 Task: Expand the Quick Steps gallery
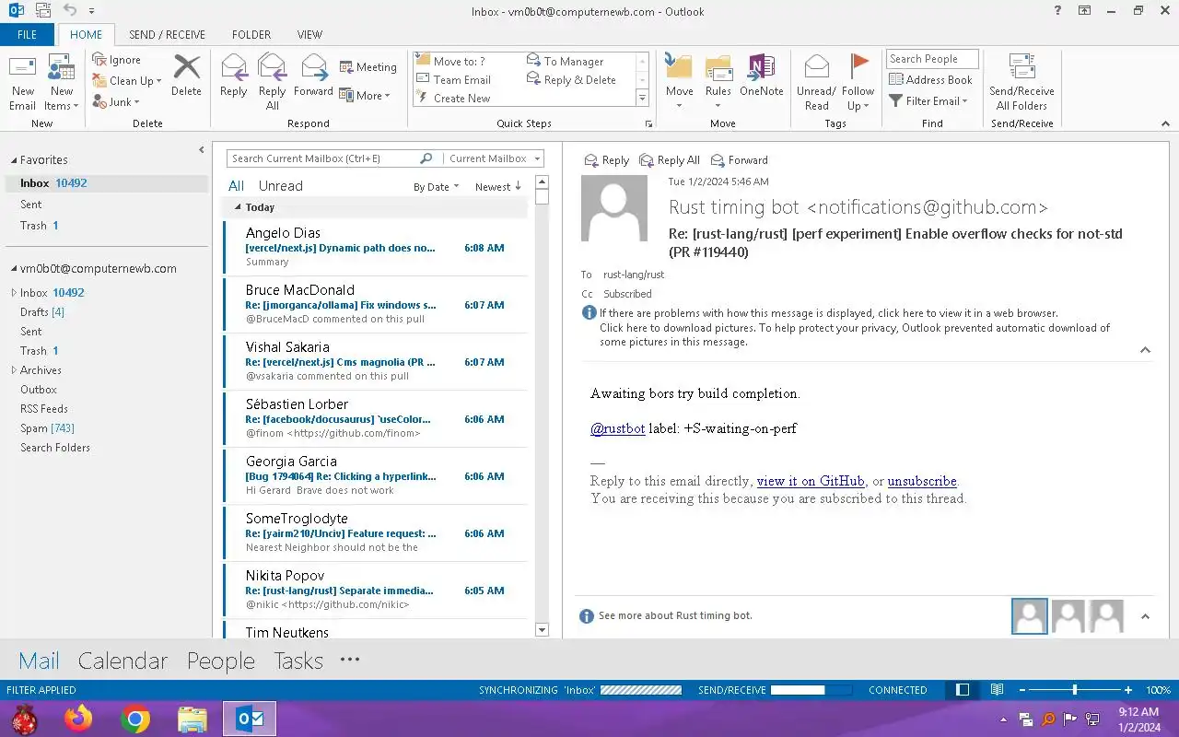(x=642, y=99)
